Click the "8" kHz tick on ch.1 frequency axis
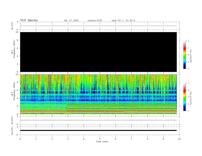Viewport: 202px width, 156px height. click(x=18, y=40)
